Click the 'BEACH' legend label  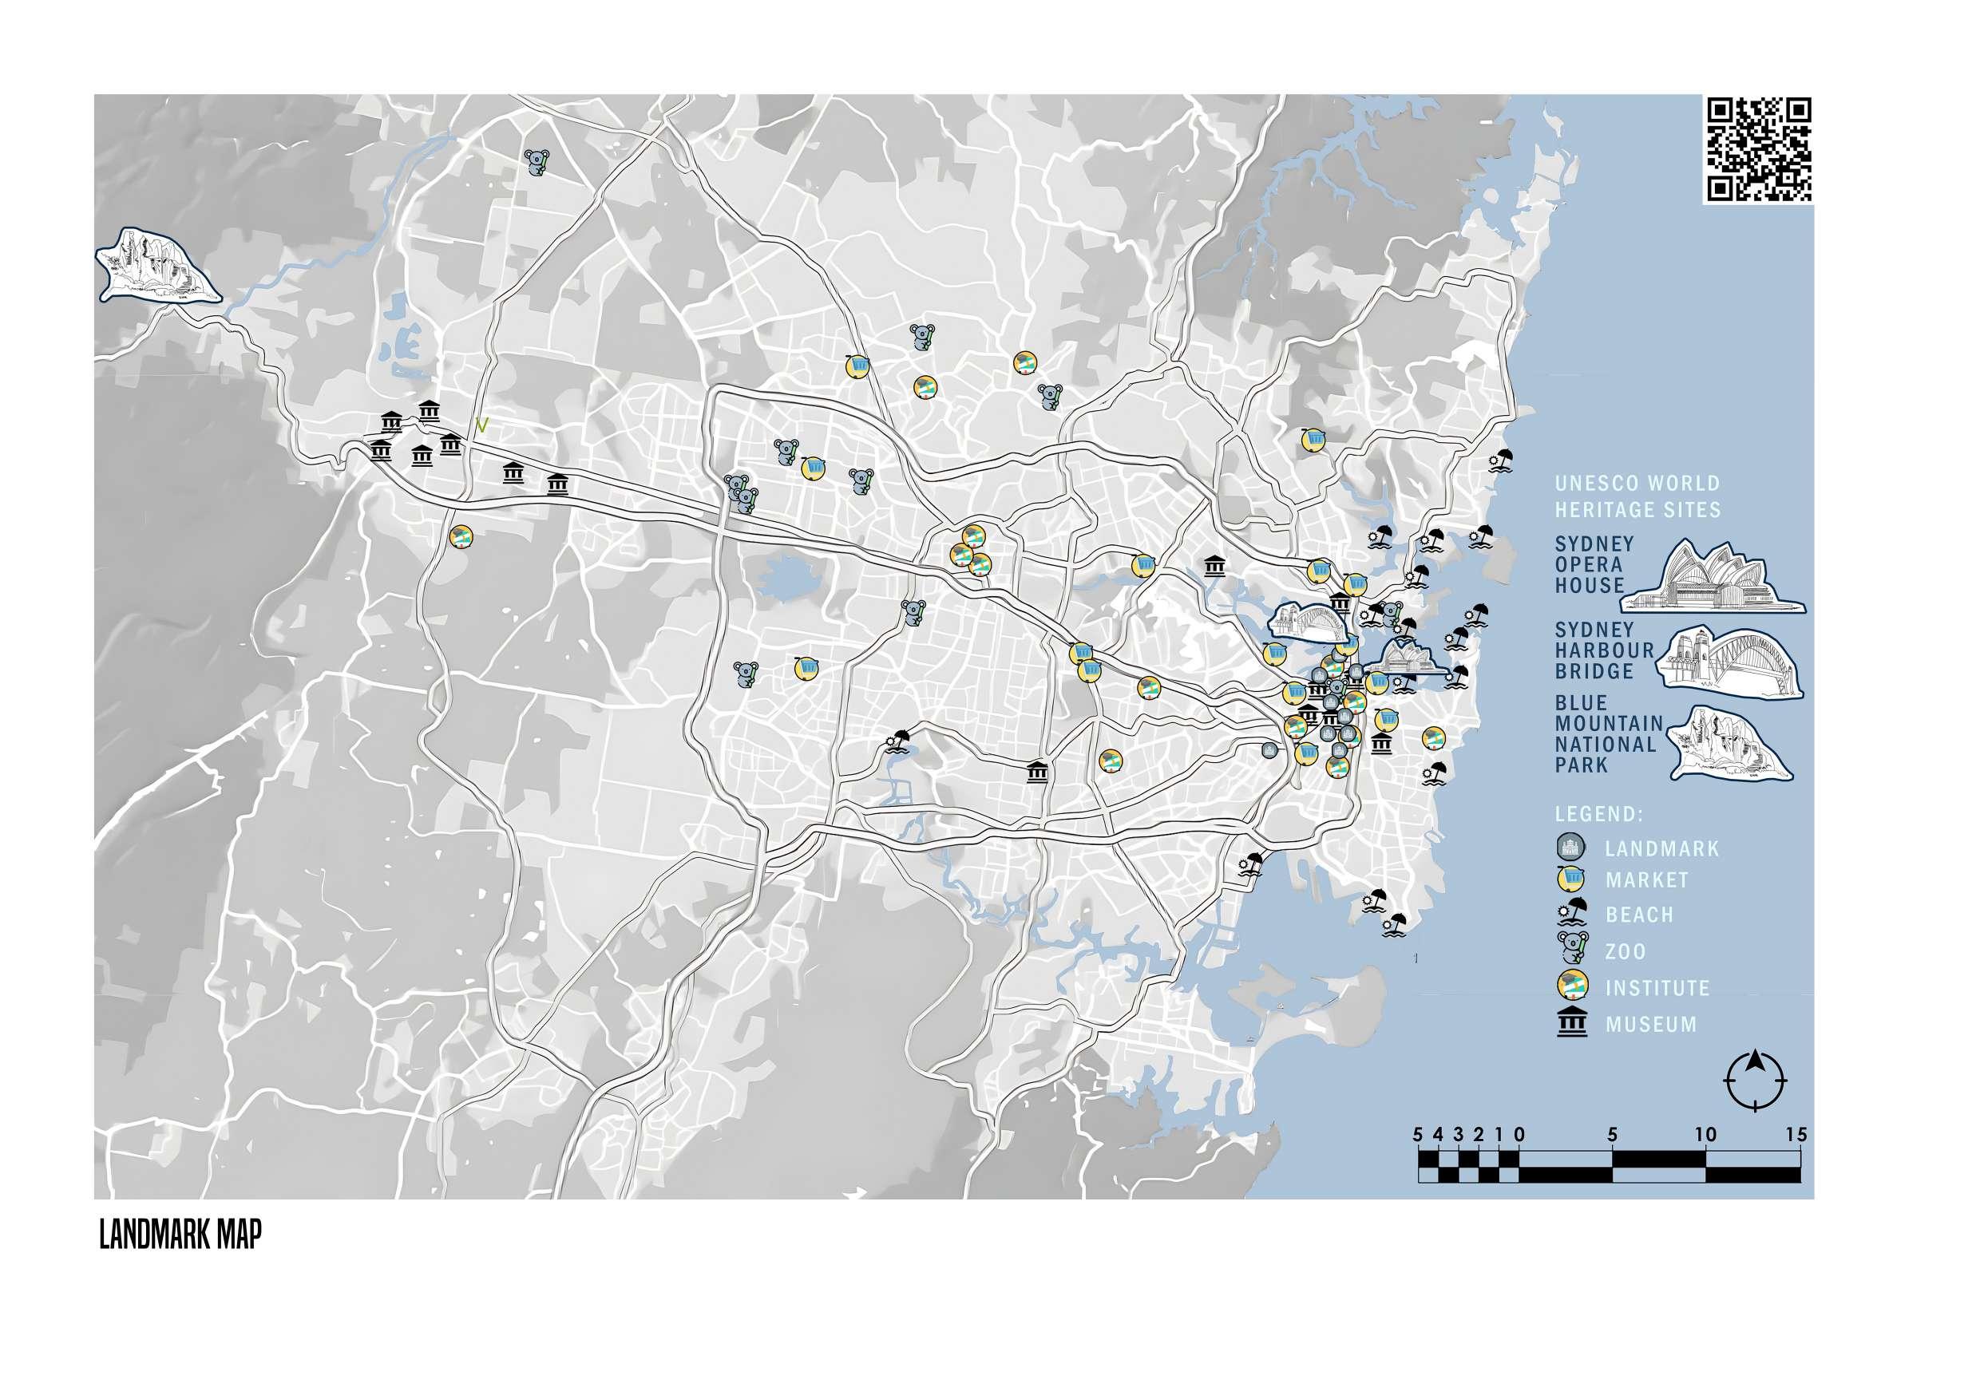(1639, 915)
